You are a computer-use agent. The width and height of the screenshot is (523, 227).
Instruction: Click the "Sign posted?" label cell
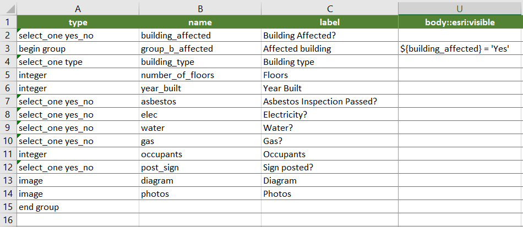click(x=329, y=168)
